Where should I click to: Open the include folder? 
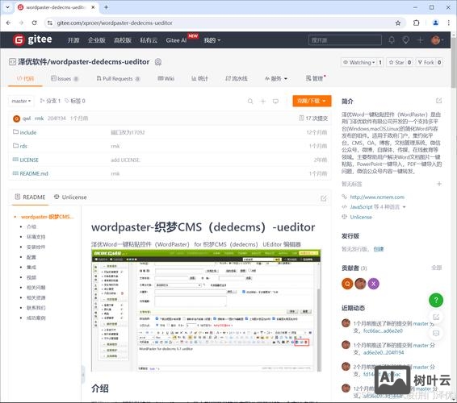click(x=28, y=132)
